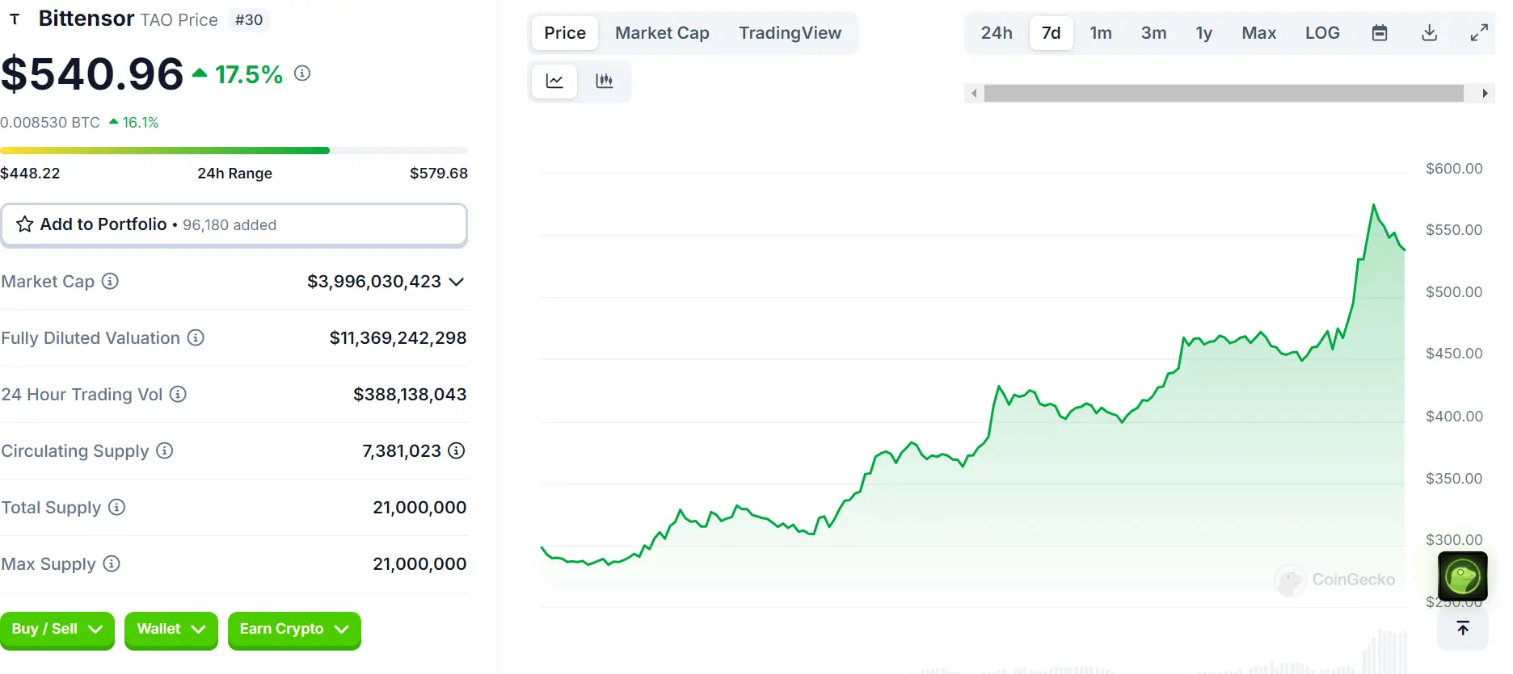Open the CoinGecko gecko chat widget
The height and width of the screenshot is (674, 1513).
coord(1463,576)
